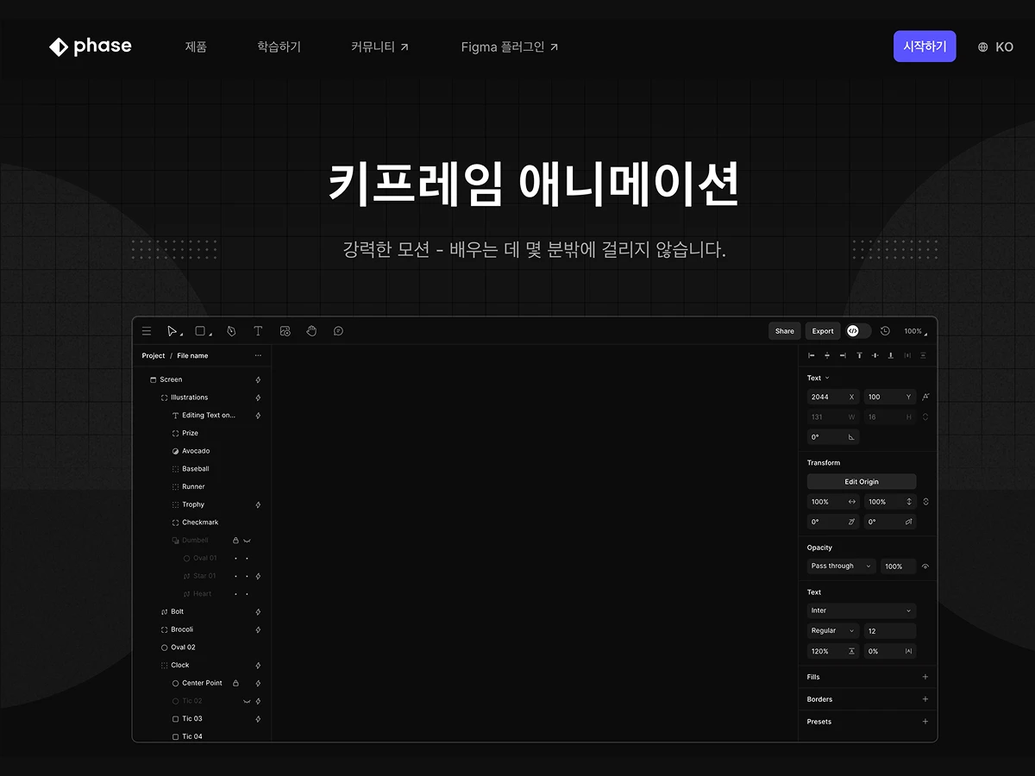Image resolution: width=1035 pixels, height=776 pixels.
Task: Open the Pass through blend mode dropdown
Action: [x=841, y=566]
